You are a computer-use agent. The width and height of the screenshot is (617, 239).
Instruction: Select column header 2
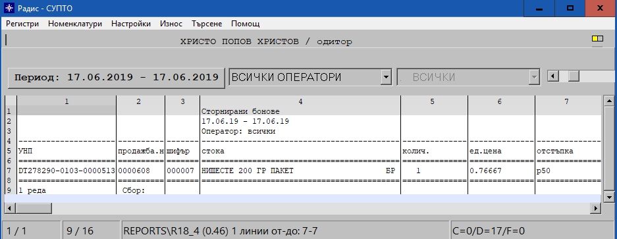[x=140, y=101]
